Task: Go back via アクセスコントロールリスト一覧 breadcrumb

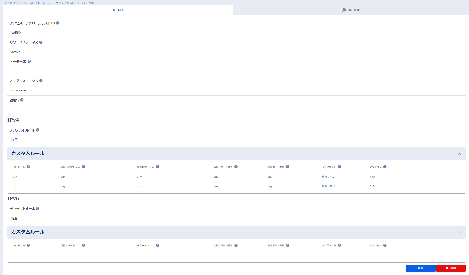Action: (25, 3)
